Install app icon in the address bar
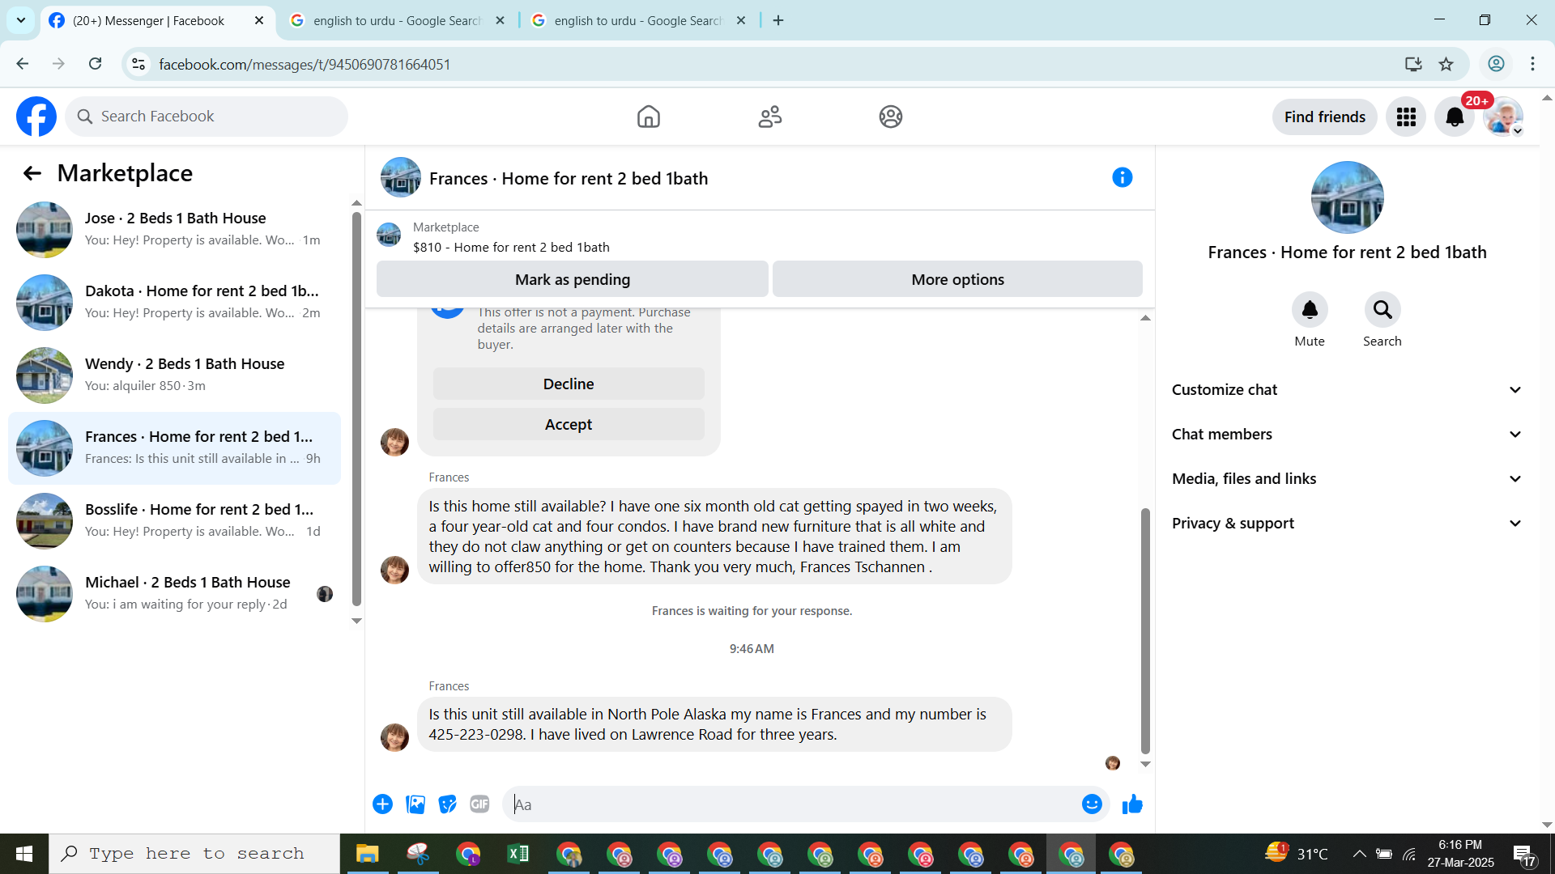Screen dimensions: 1555x874 (1413, 64)
